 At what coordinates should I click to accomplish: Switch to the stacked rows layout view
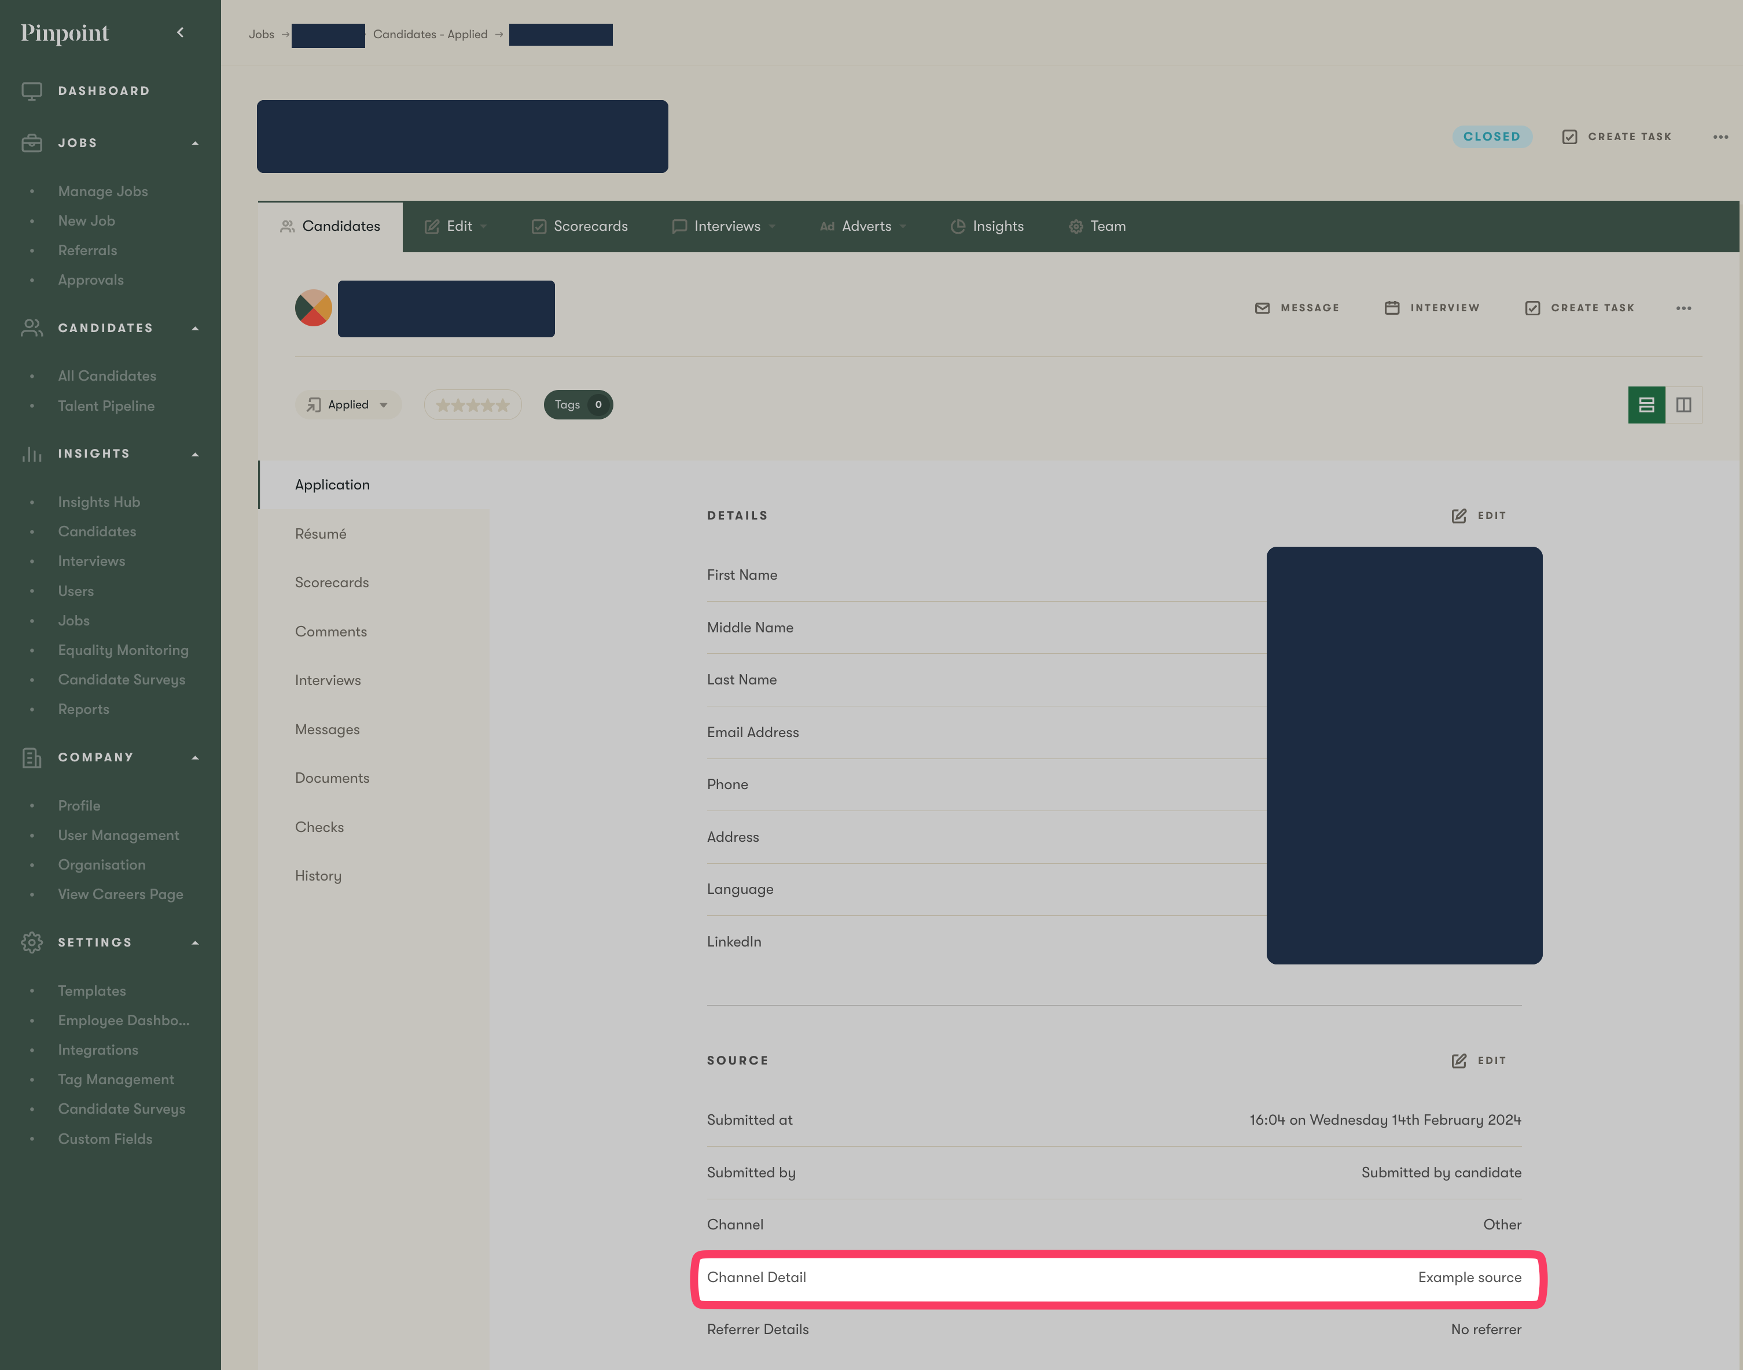coord(1646,405)
